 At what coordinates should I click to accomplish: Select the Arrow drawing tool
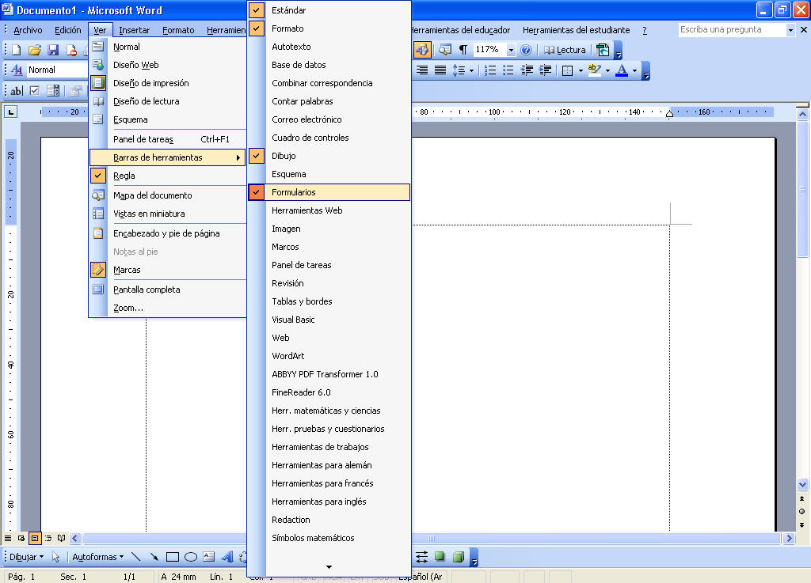click(154, 557)
